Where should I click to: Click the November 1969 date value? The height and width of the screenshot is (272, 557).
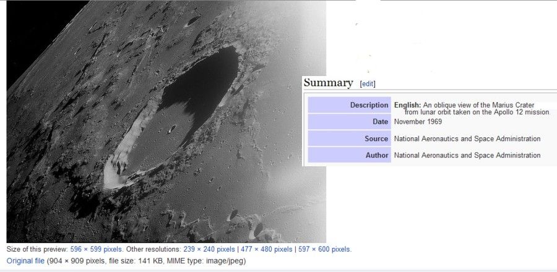pos(418,122)
